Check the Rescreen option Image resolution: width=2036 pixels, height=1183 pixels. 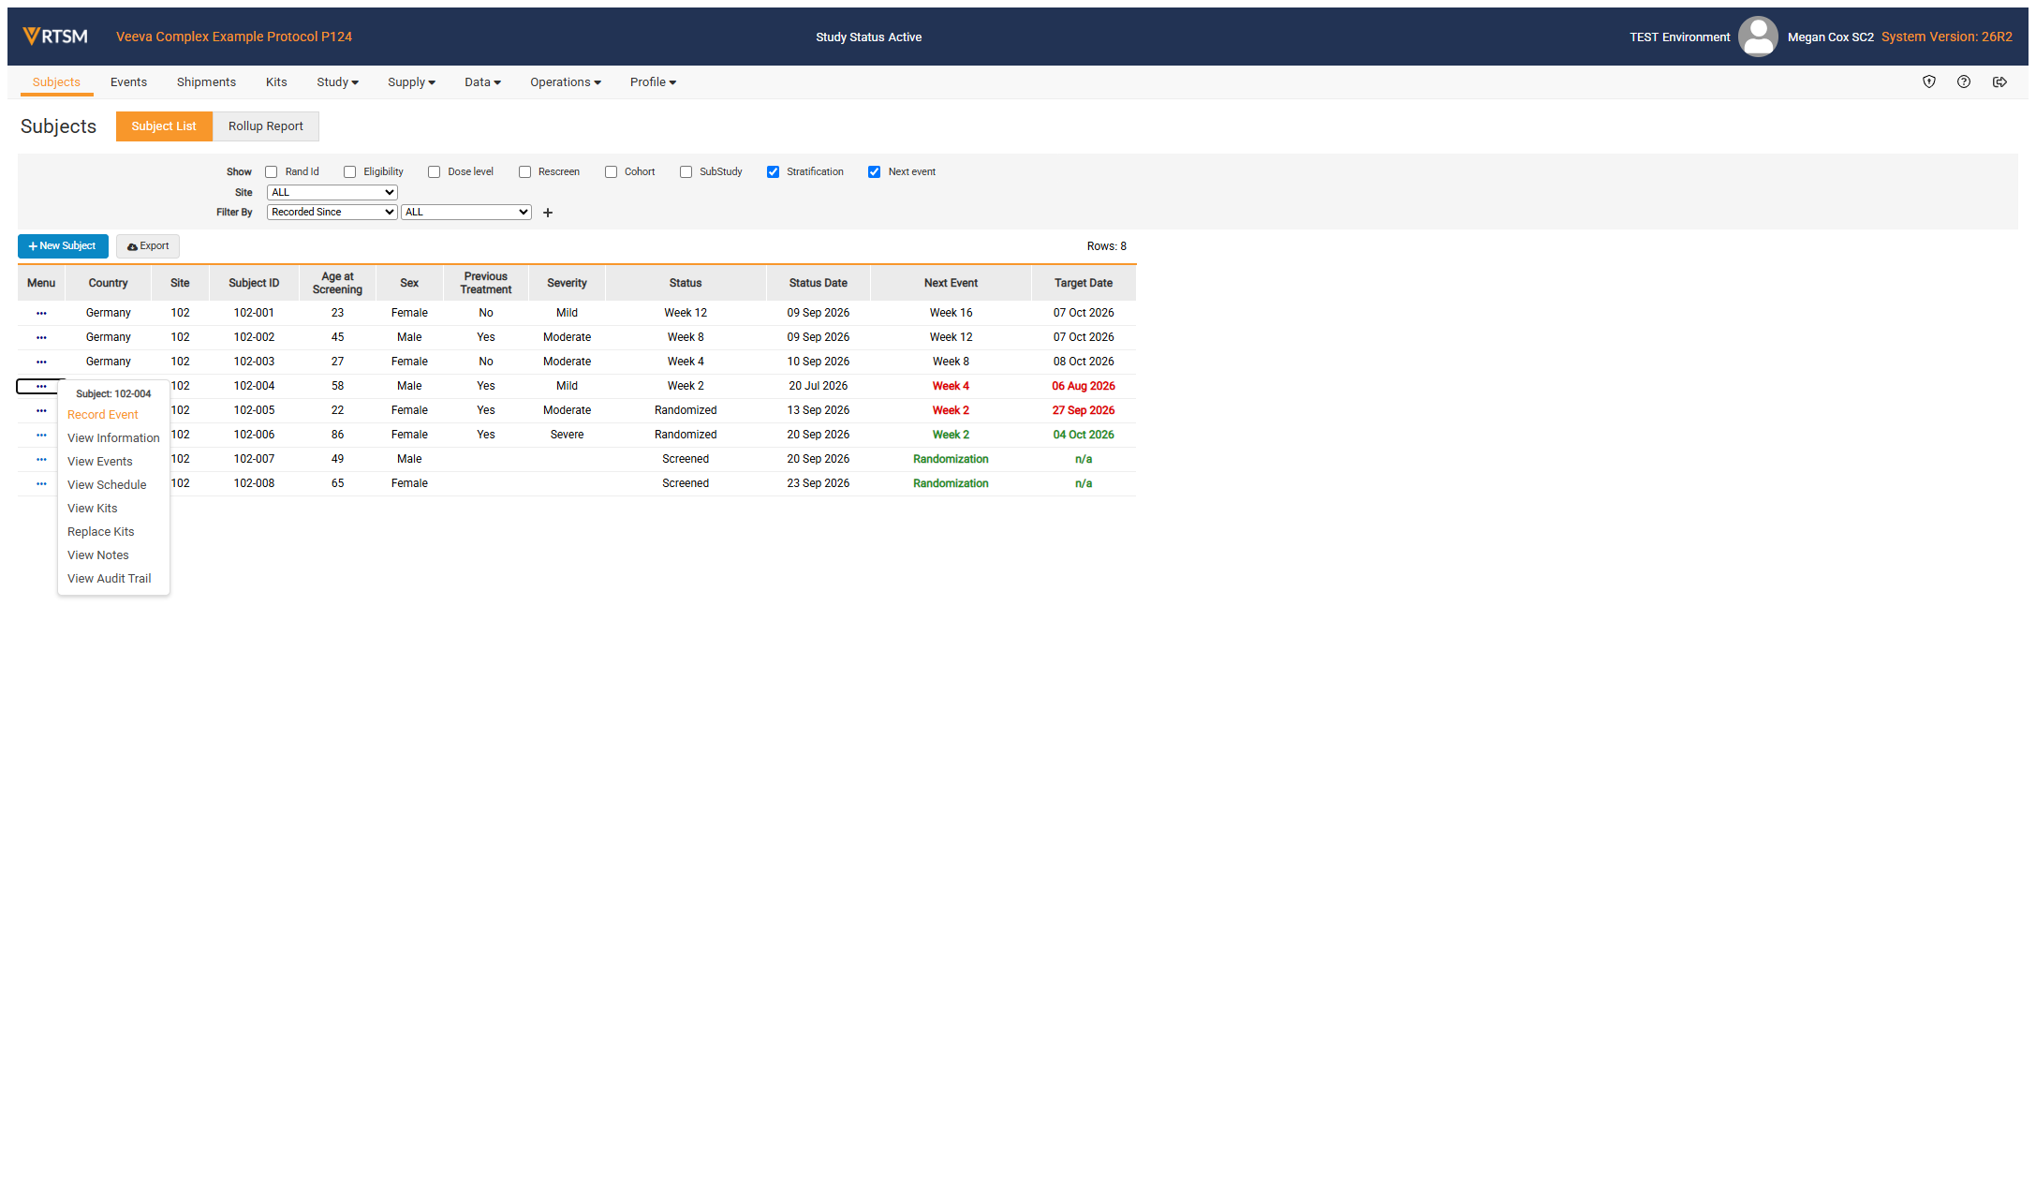[524, 172]
